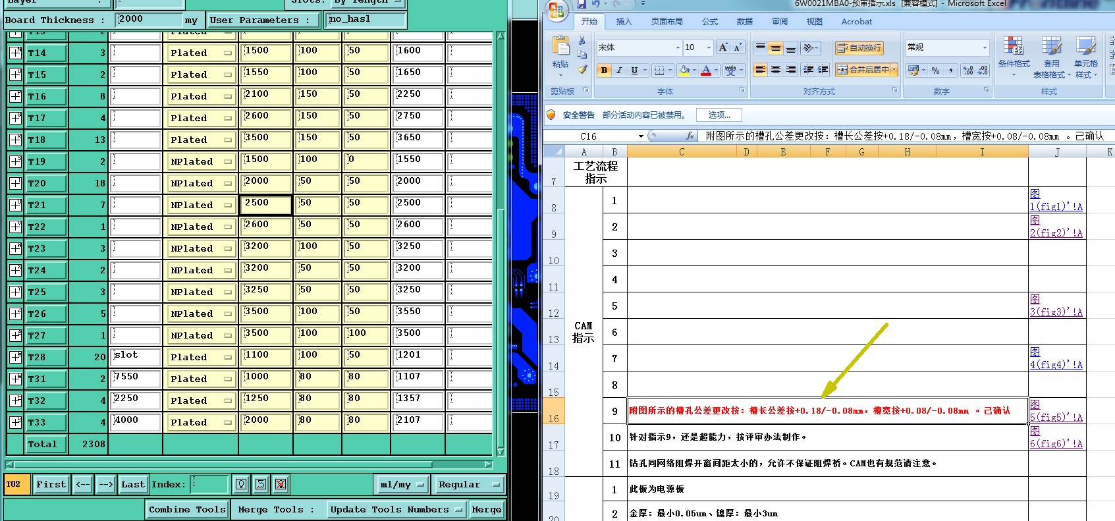
Task: Open the number format dropdown in Excel
Action: [985, 47]
